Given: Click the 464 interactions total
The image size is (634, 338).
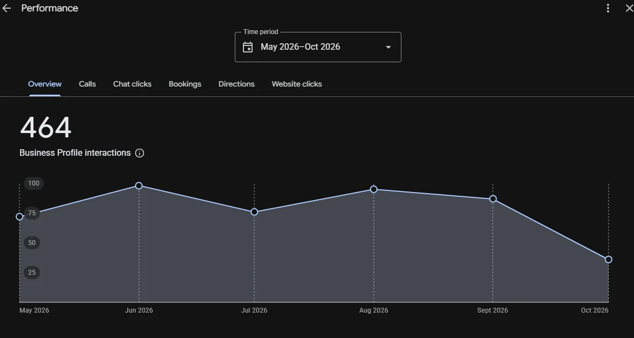Looking at the screenshot, I should tap(45, 128).
